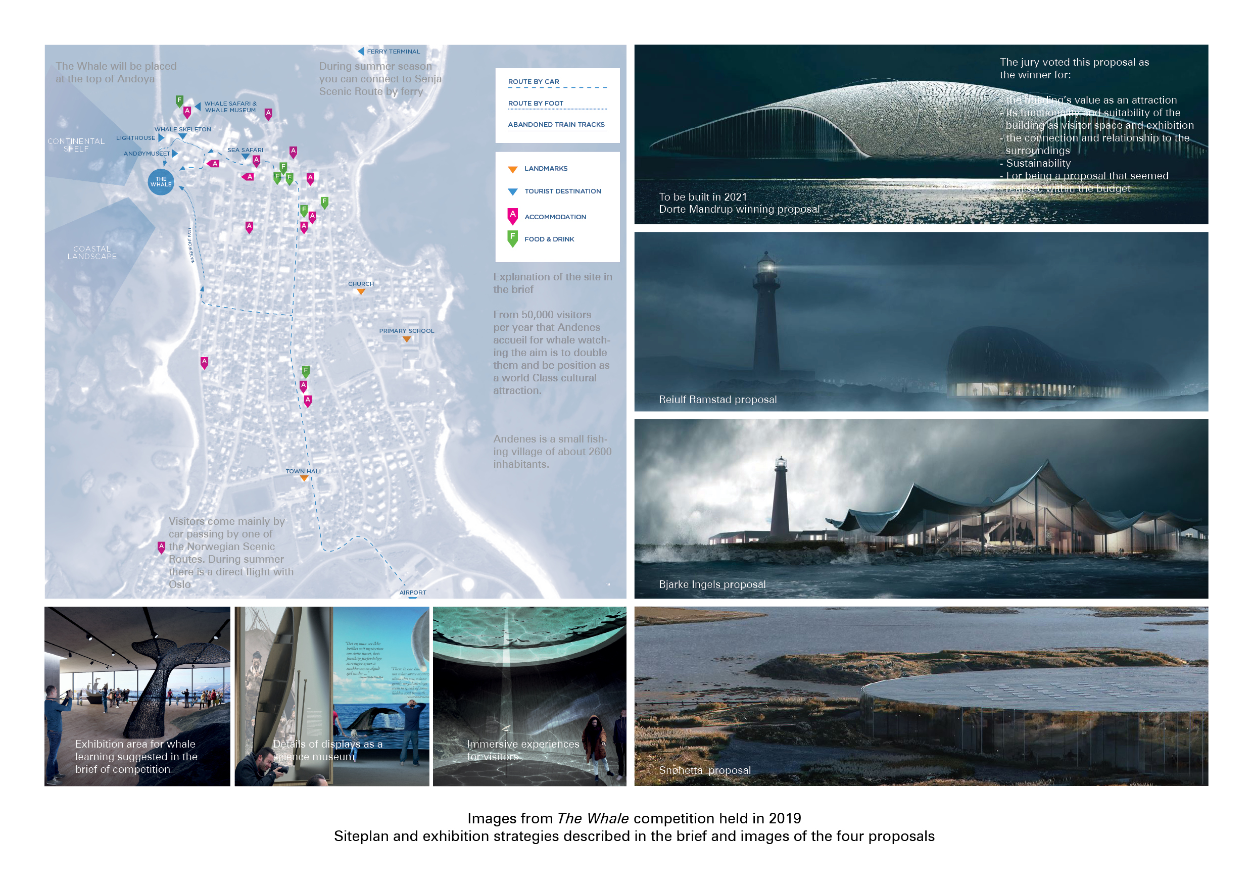Open the Bjarke Ingels proposal image
1253x886 pixels.
921,509
